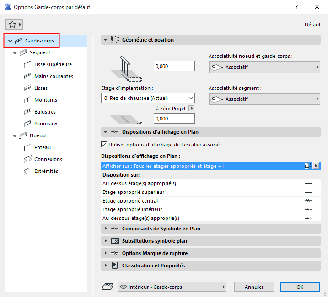Click the Etage approprié supérieur line symbol
The height and width of the screenshot is (297, 328).
[x=308, y=192]
